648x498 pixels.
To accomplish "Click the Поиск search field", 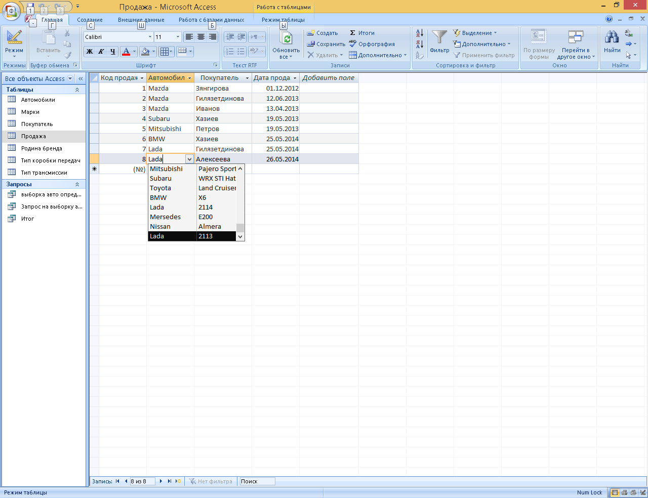I will [x=257, y=481].
